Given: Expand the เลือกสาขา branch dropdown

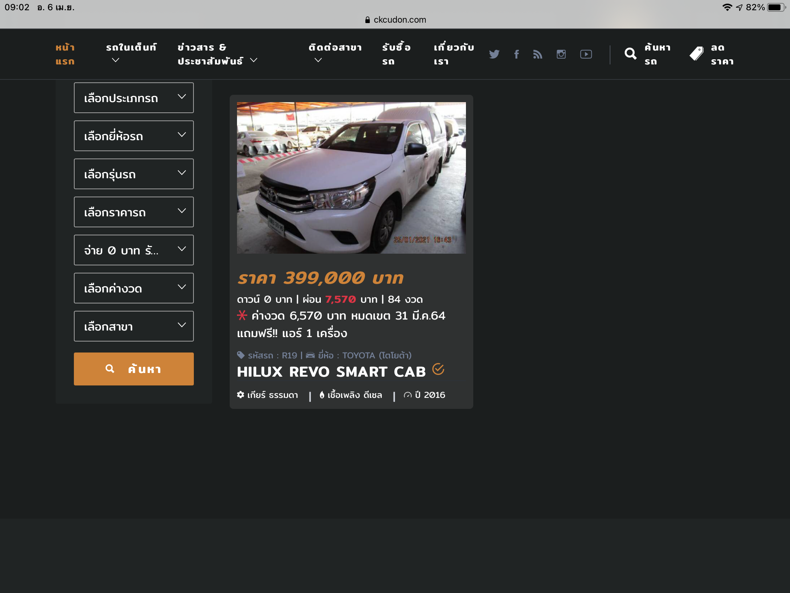Looking at the screenshot, I should [x=133, y=326].
